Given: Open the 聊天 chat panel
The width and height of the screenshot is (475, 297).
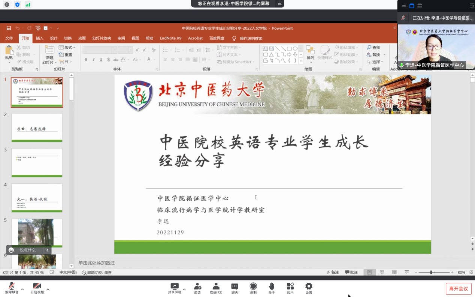Looking at the screenshot, I should pyautogui.click(x=235, y=288).
